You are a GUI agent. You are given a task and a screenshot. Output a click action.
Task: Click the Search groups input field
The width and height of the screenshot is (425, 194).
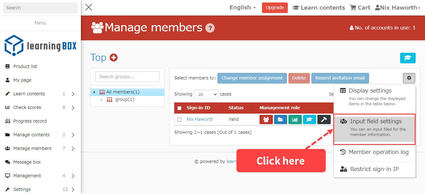(127, 77)
